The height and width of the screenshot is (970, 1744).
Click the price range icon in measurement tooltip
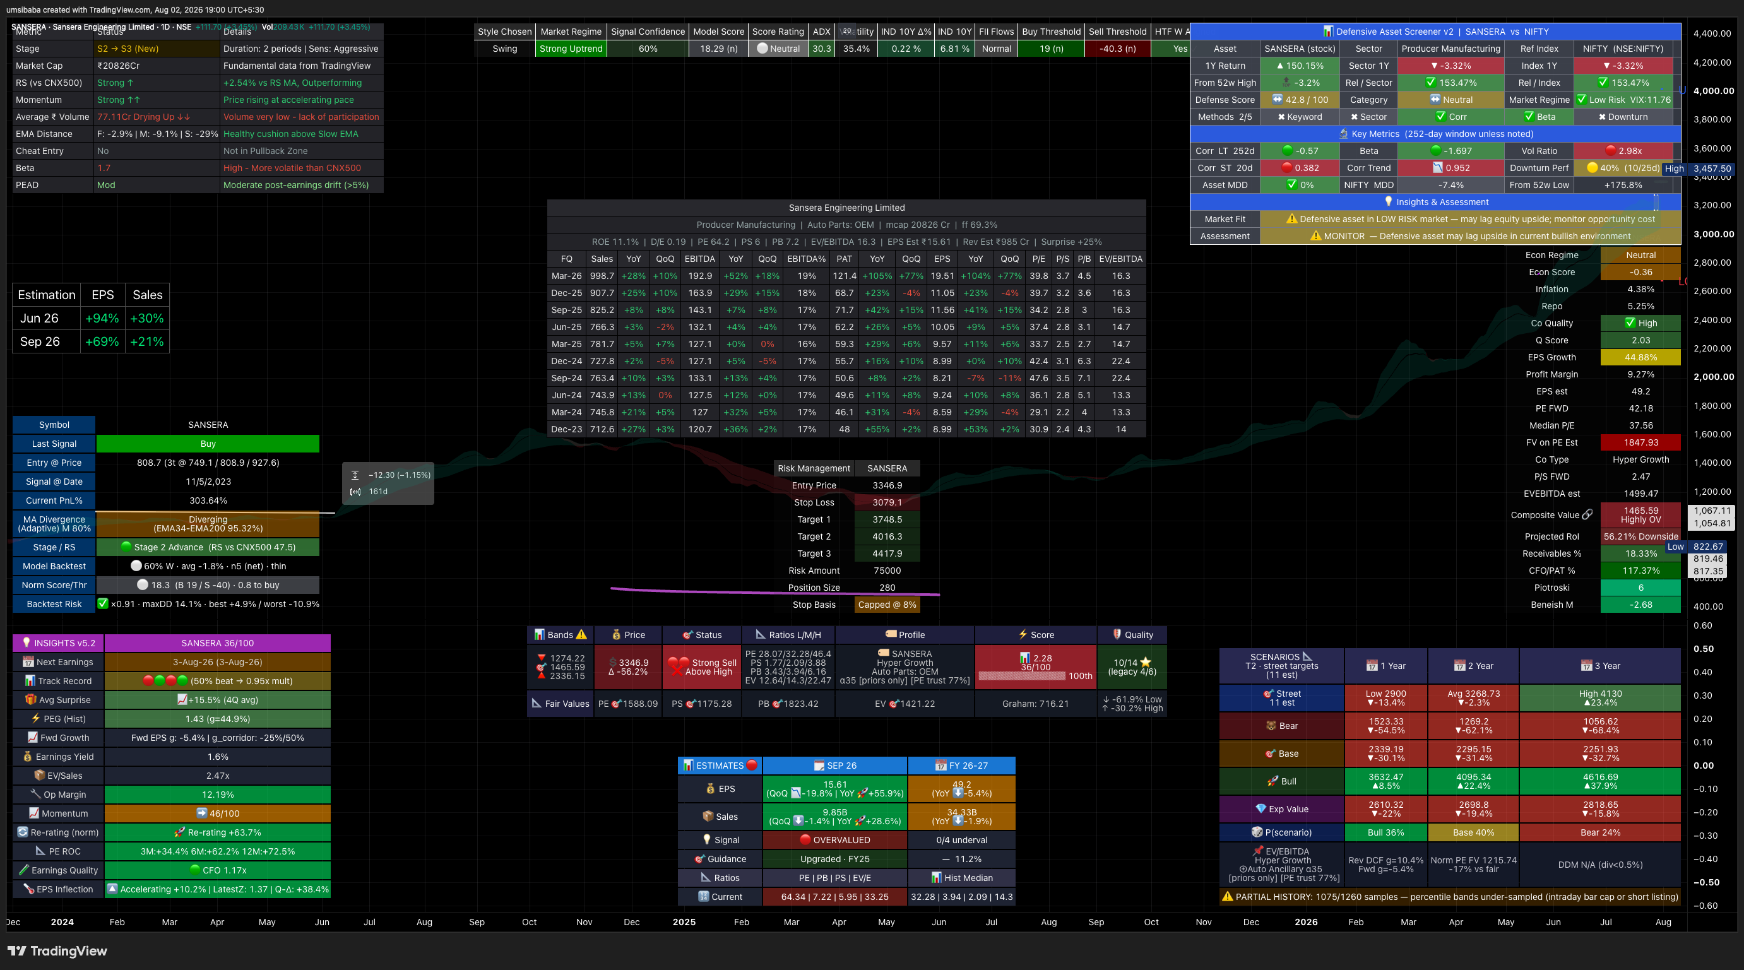(355, 475)
